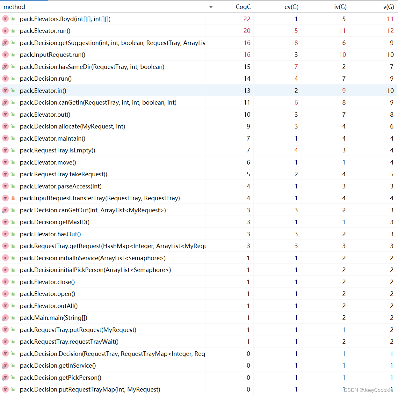Click method icon for pack.Decision.getPickPerson() row

tap(5, 378)
